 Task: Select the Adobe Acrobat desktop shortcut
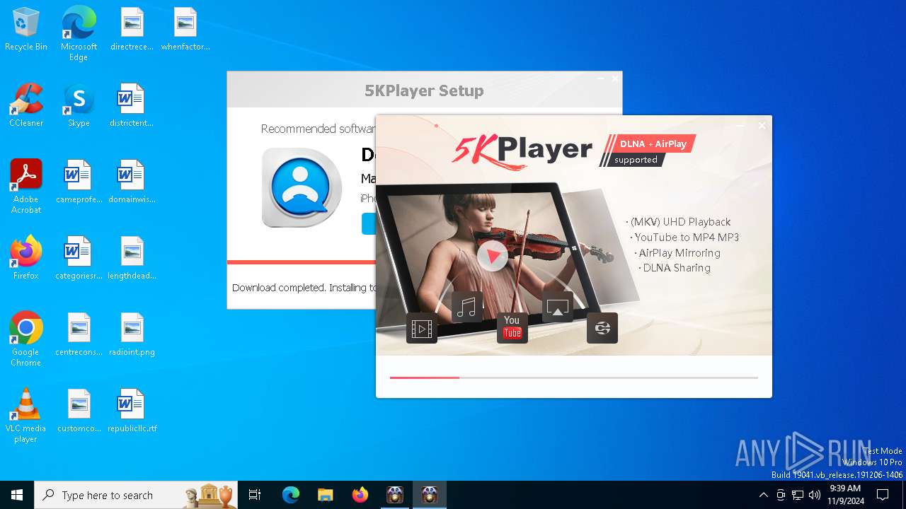(26, 187)
